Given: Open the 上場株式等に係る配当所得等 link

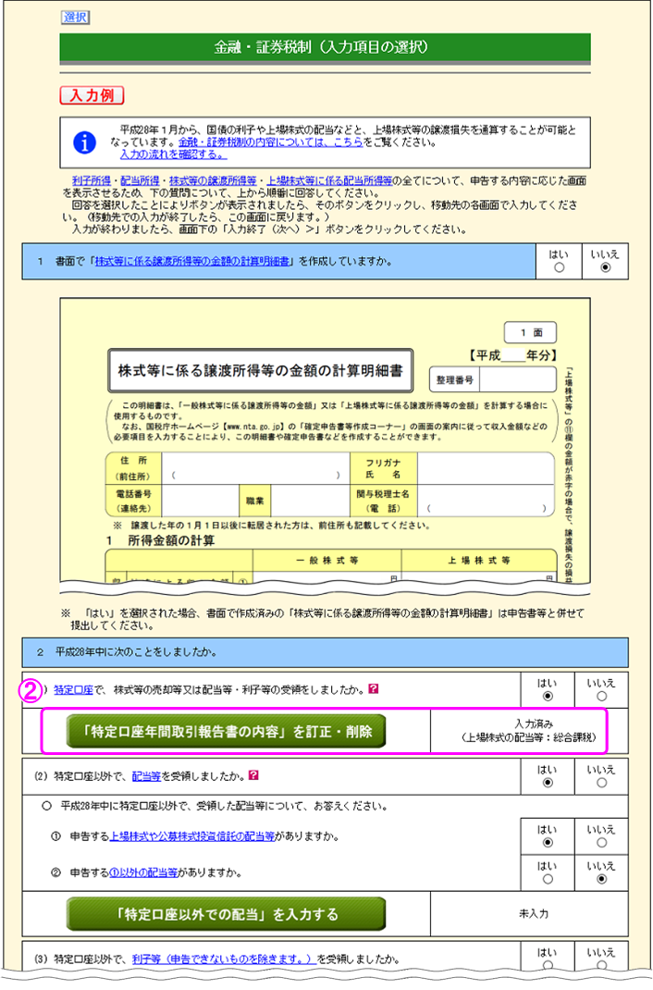Looking at the screenshot, I should (329, 181).
